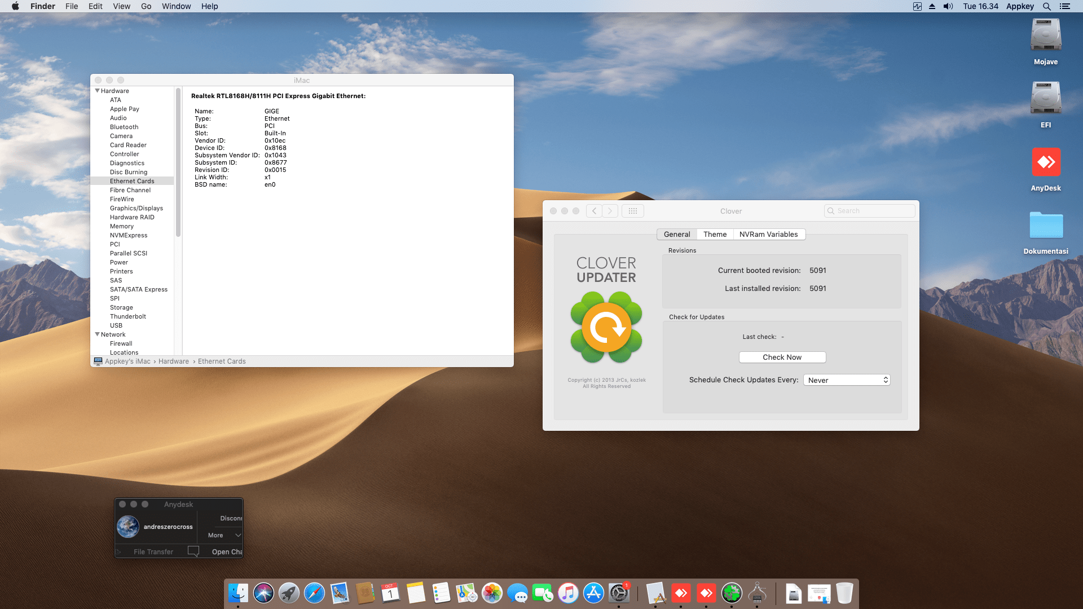
Task: Click the Clover Configurator dock icon
Action: 732,593
